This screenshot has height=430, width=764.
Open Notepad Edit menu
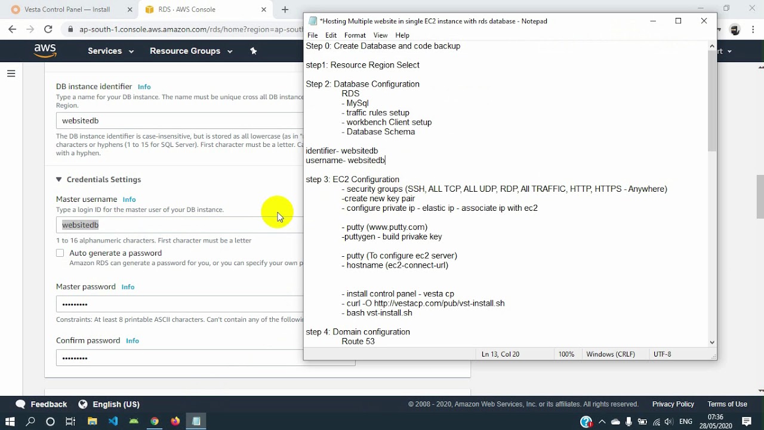pos(331,35)
